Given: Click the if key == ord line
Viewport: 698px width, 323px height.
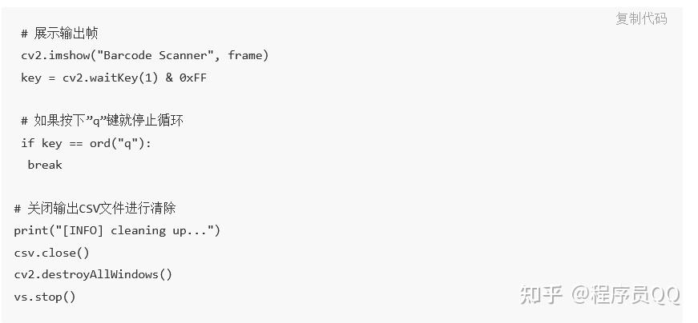Looking at the screenshot, I should click(86, 143).
